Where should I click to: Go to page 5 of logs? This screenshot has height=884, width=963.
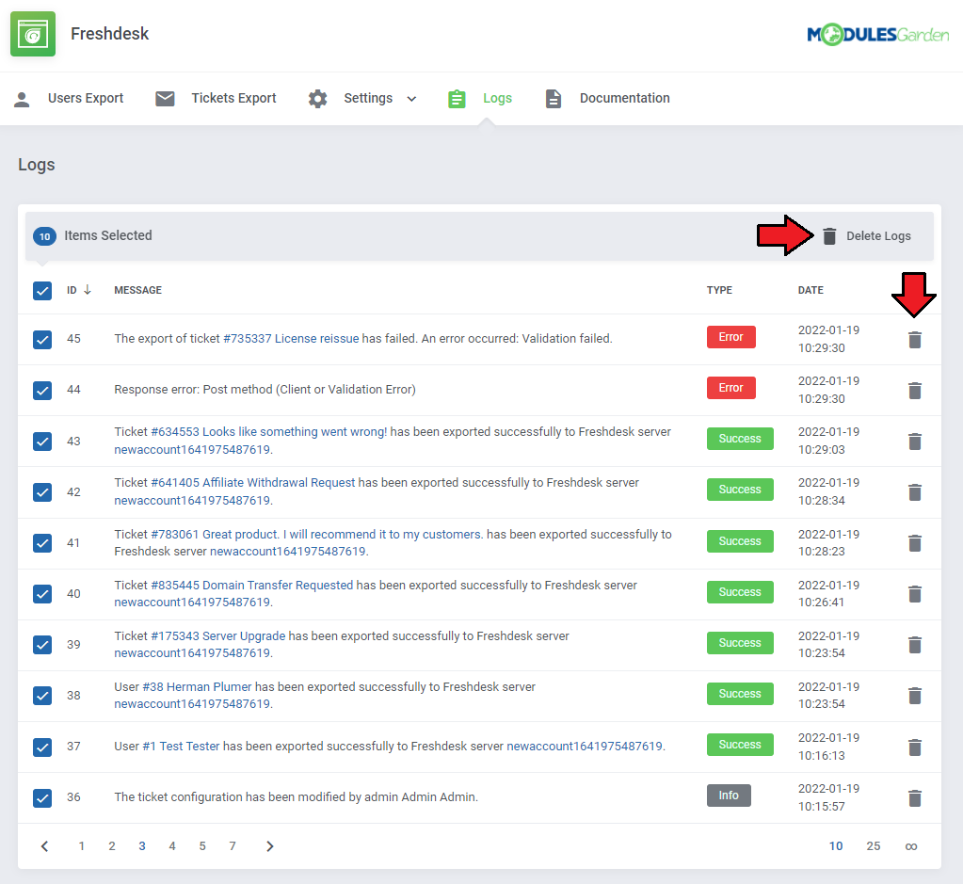(x=202, y=846)
